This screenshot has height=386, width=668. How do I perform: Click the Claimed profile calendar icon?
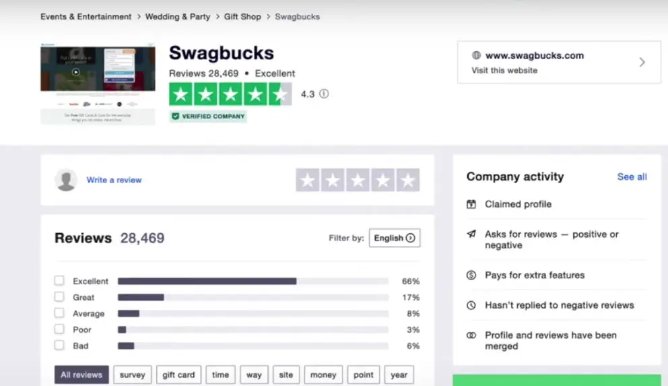[471, 204]
